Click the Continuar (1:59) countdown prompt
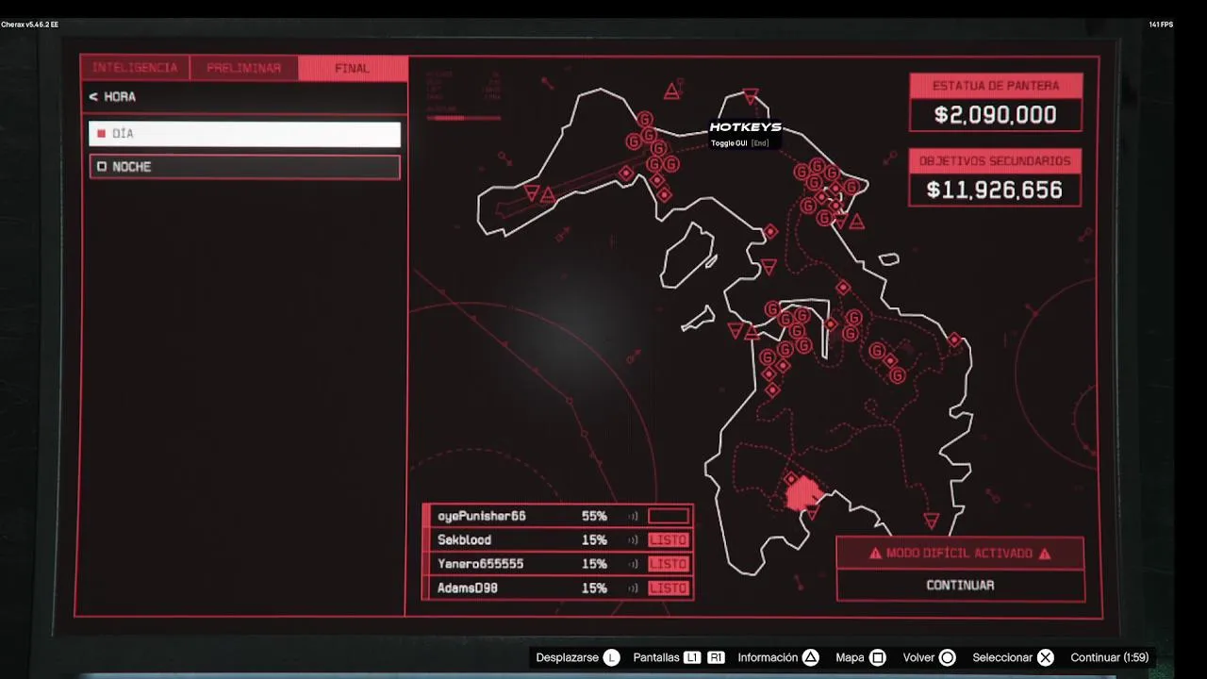Image resolution: width=1207 pixels, height=679 pixels. pyautogui.click(x=1110, y=657)
